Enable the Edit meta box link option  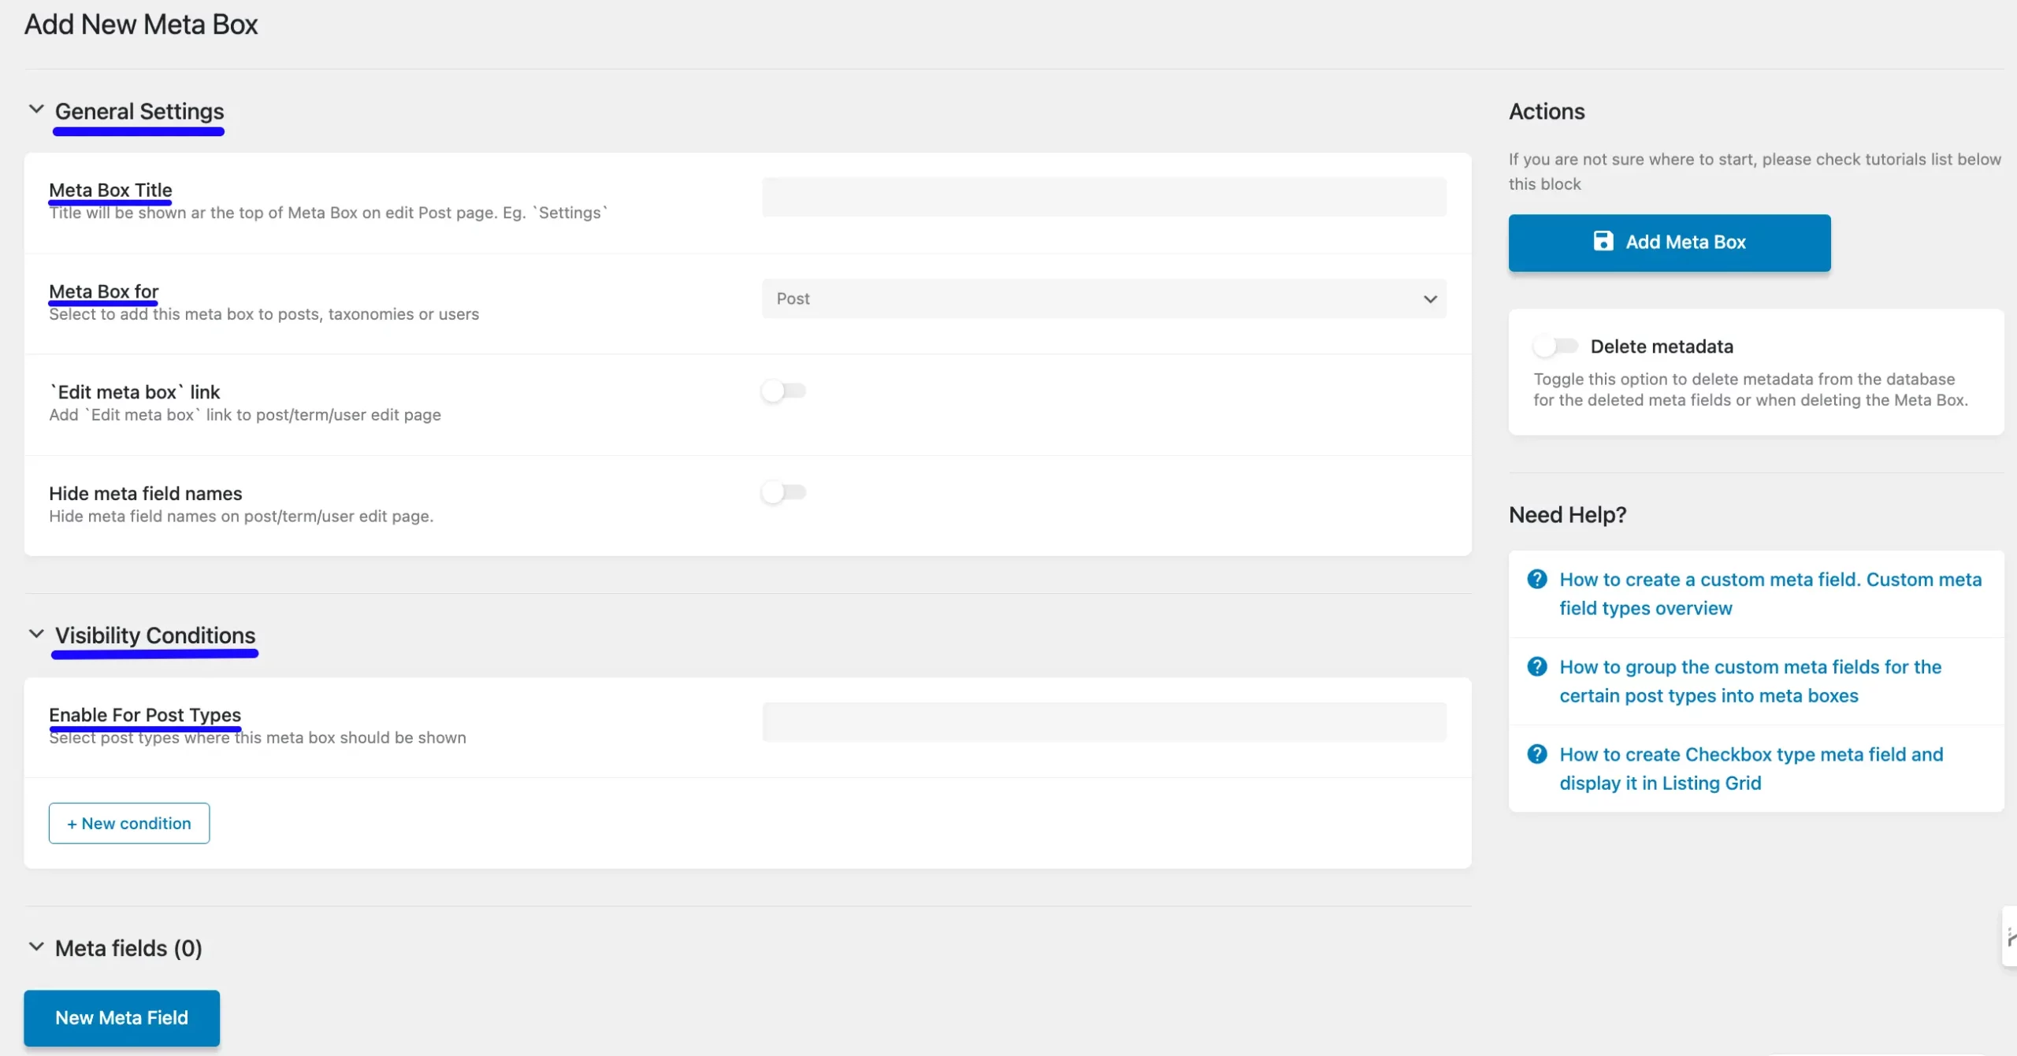(x=783, y=390)
